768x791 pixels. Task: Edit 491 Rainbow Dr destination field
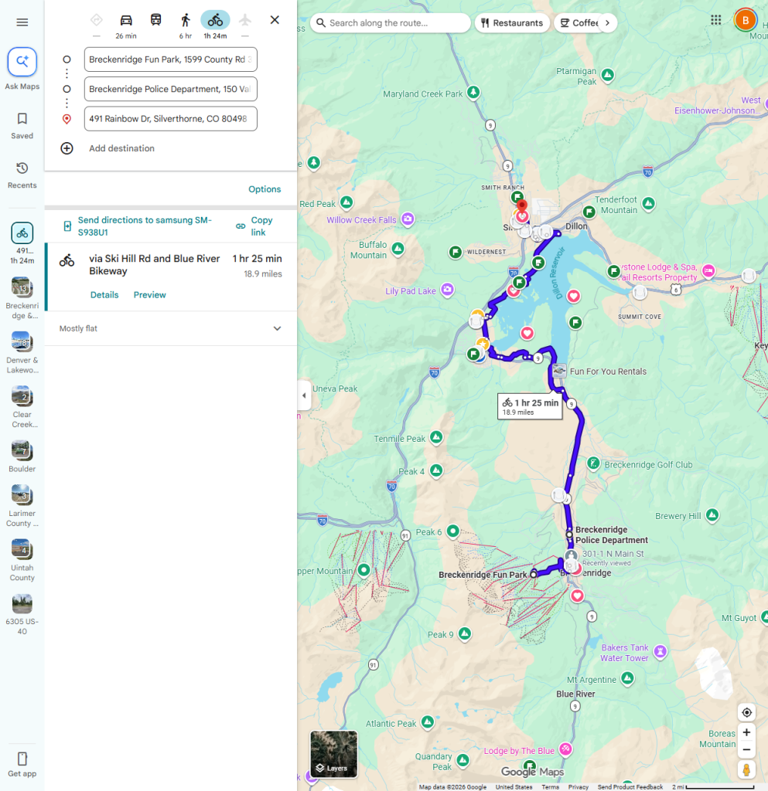click(171, 118)
